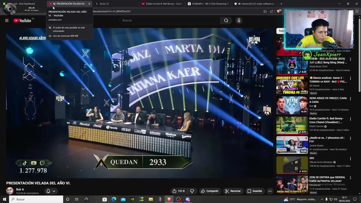Dislike the video with the thumbs-down icon
This screenshot has height=203, width=361.
pyautogui.click(x=192, y=191)
